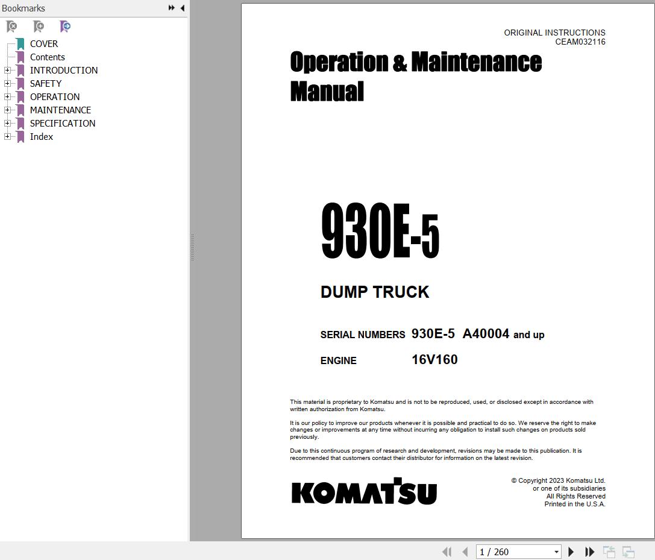Click the OPERATION bookmark ribbon icon

pos(20,97)
